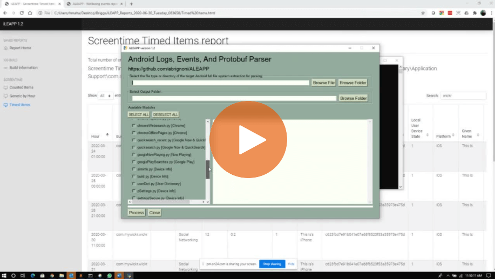Click the Report Home sidebar icon
This screenshot has height=279, width=495.
5,48
